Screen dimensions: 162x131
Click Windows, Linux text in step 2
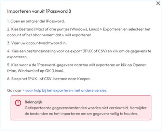point(84,29)
